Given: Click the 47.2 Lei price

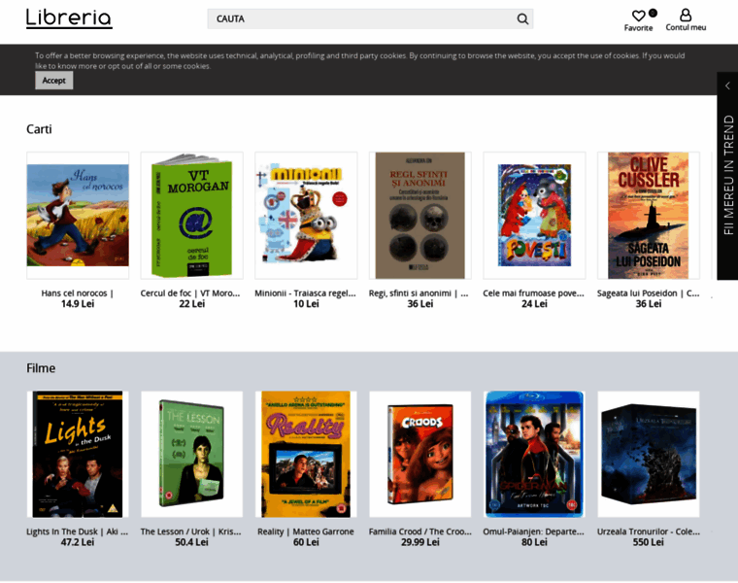Looking at the screenshot, I should [x=78, y=542].
